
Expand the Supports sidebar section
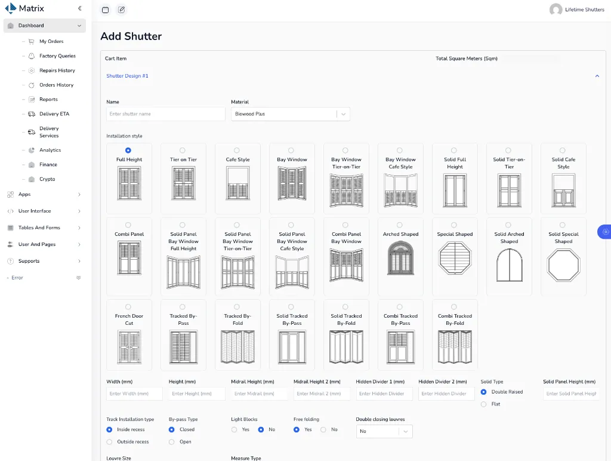pos(79,261)
